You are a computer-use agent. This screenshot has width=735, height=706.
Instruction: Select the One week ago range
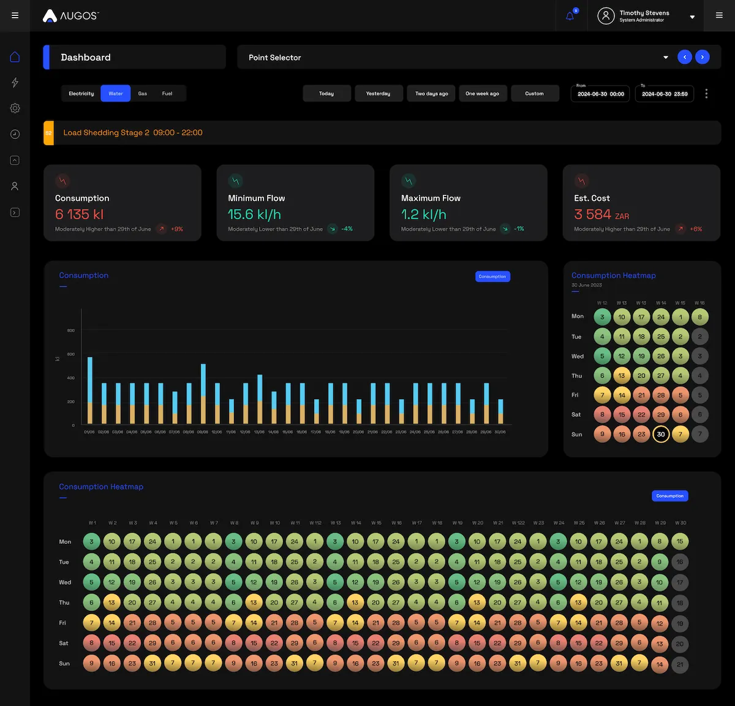(482, 94)
